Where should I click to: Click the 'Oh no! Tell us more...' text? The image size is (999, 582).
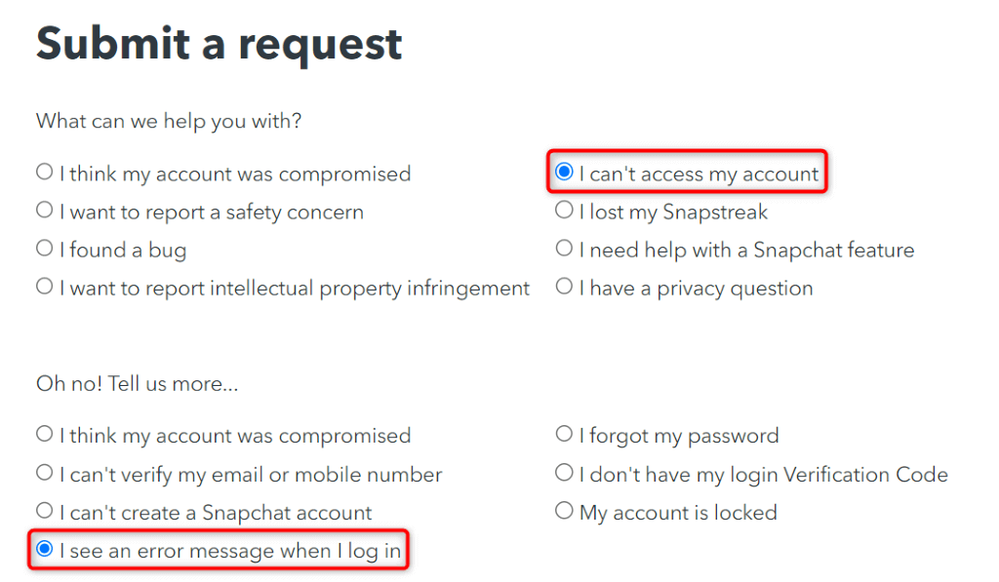(x=137, y=384)
